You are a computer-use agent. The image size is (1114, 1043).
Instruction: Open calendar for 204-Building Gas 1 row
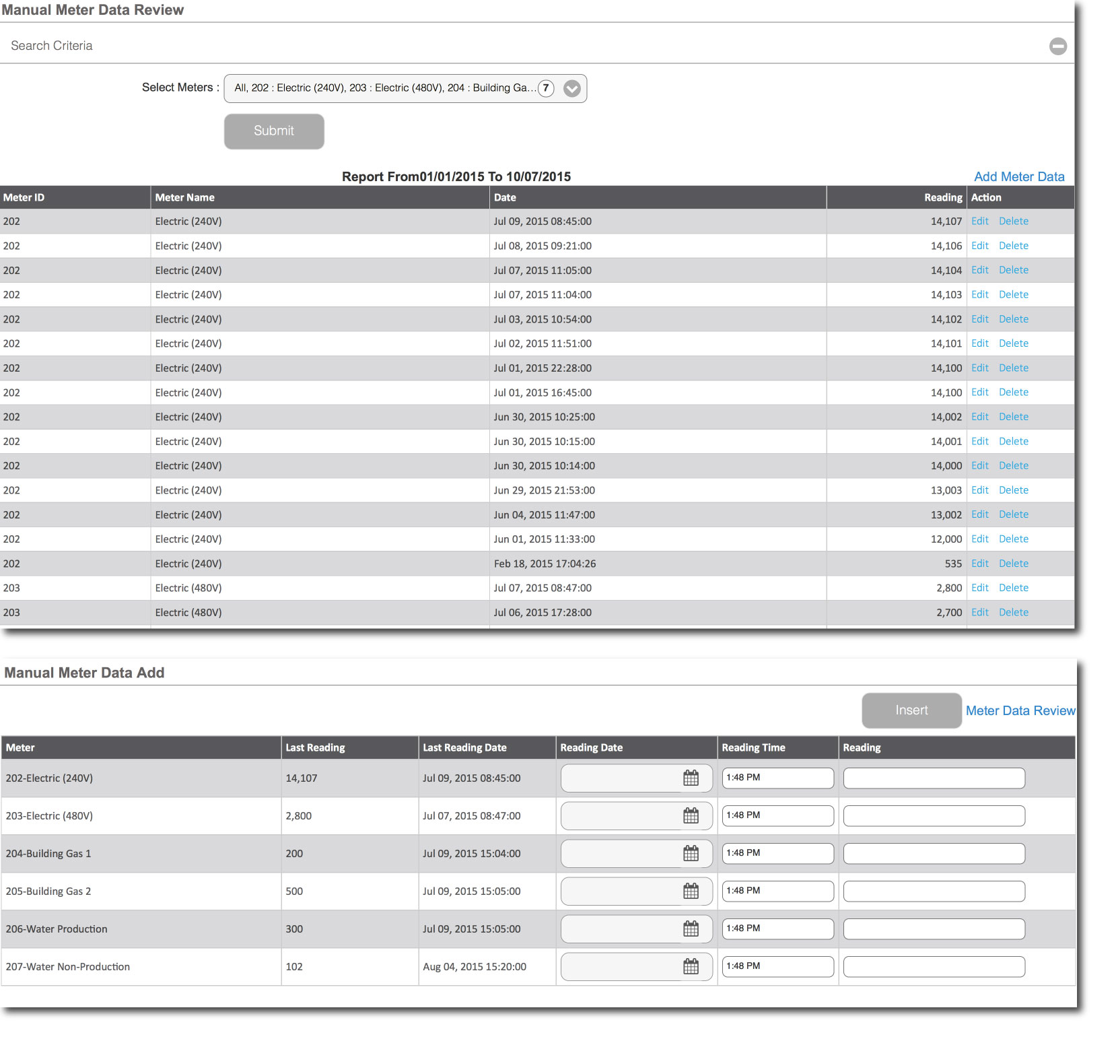point(691,853)
